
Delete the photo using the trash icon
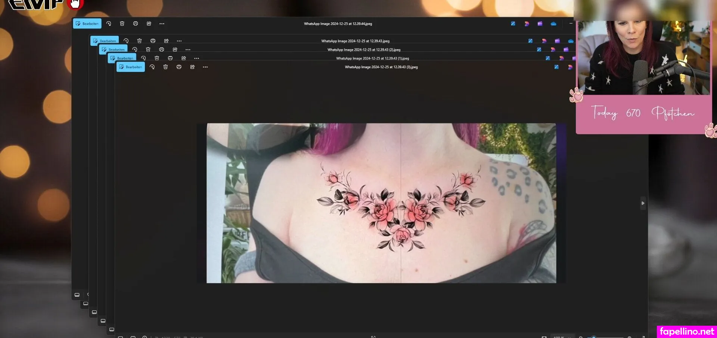coord(165,67)
